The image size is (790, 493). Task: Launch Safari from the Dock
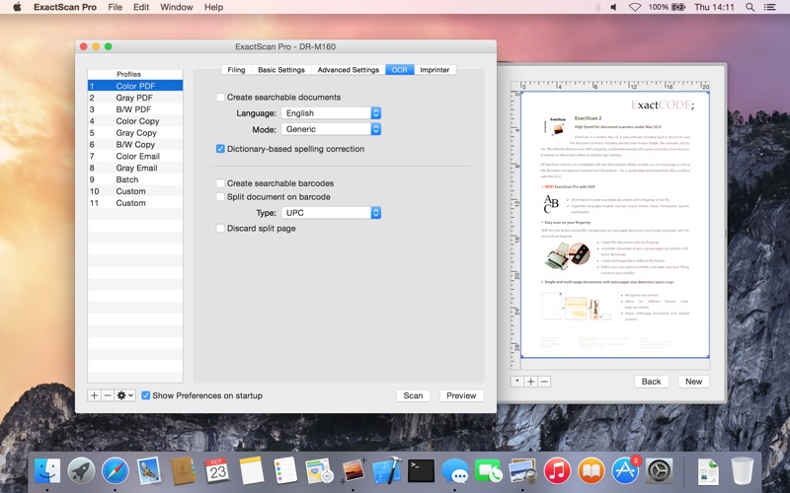click(115, 470)
